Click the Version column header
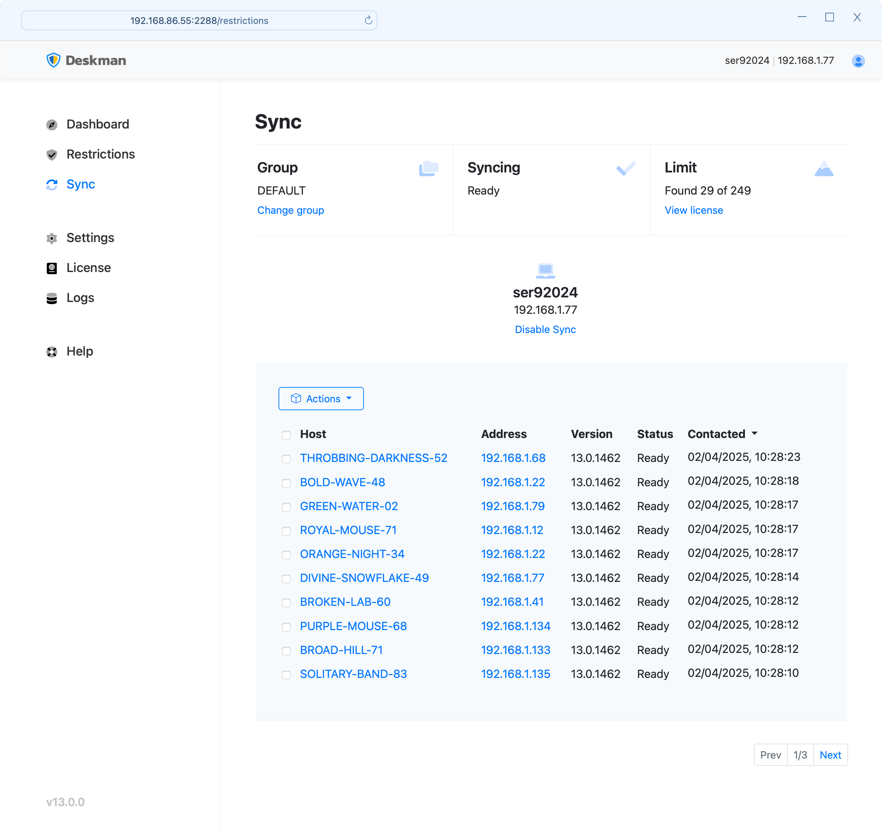Image resolution: width=882 pixels, height=835 pixels. [x=591, y=434]
